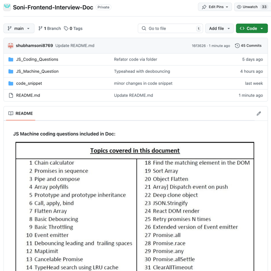
Task: Click the pencil edit README icon
Action: tap(259, 113)
